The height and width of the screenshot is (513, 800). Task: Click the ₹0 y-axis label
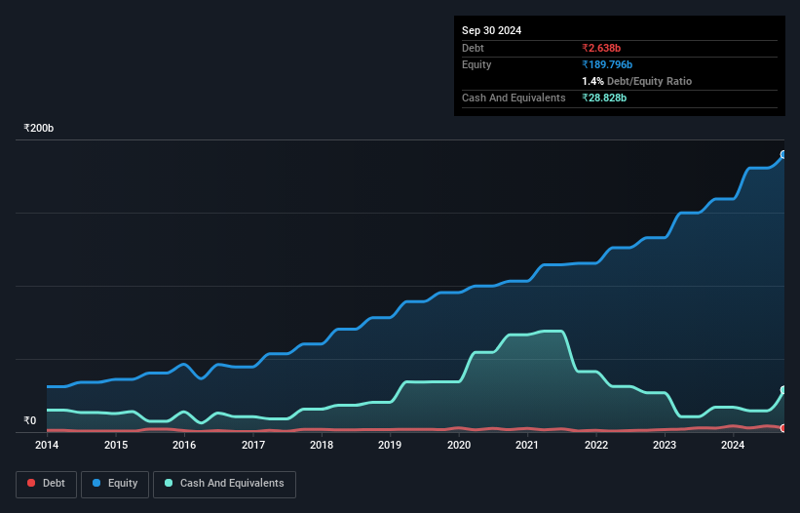(x=29, y=420)
